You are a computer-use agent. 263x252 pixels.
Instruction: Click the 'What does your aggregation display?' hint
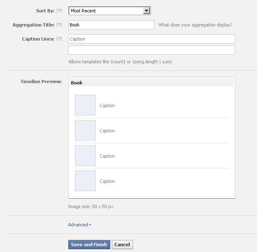click(x=195, y=25)
